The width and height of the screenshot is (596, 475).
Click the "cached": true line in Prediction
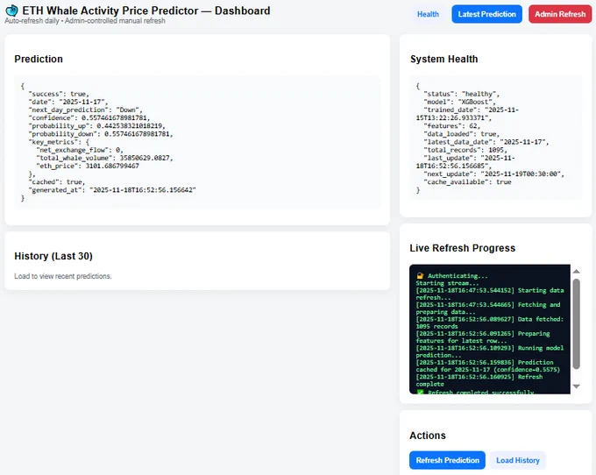click(x=57, y=182)
